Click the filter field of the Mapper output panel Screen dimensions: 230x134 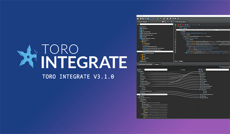pyautogui.click(x=217, y=70)
